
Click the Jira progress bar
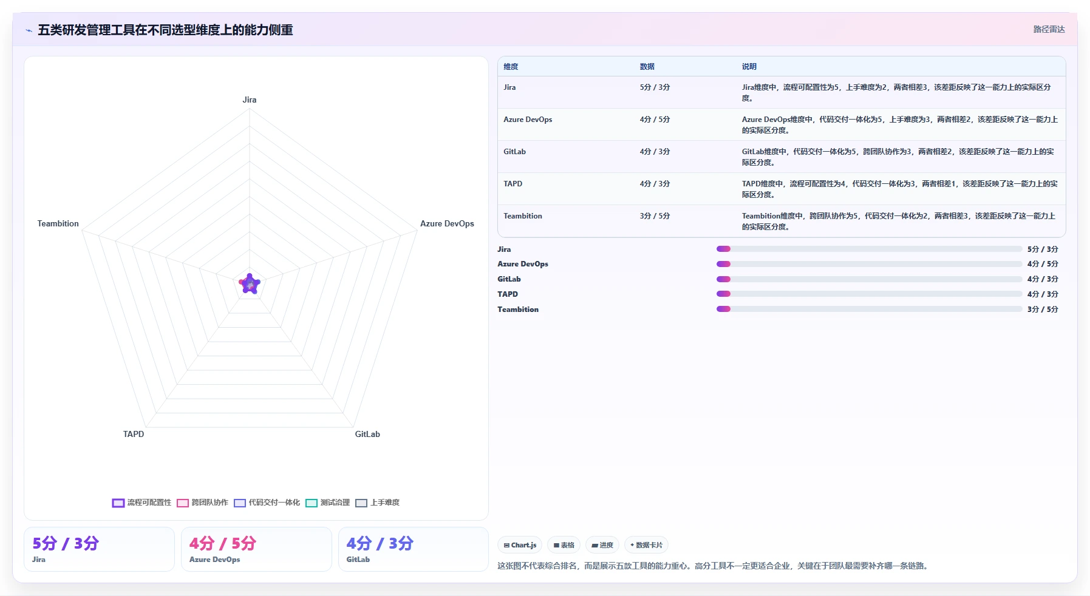[869, 249]
